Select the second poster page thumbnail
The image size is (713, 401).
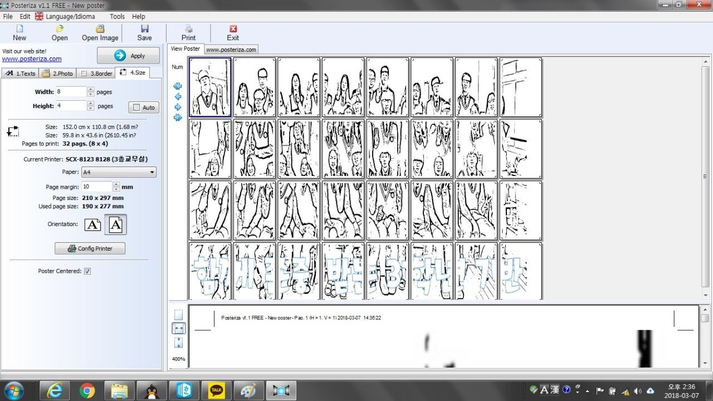click(254, 87)
